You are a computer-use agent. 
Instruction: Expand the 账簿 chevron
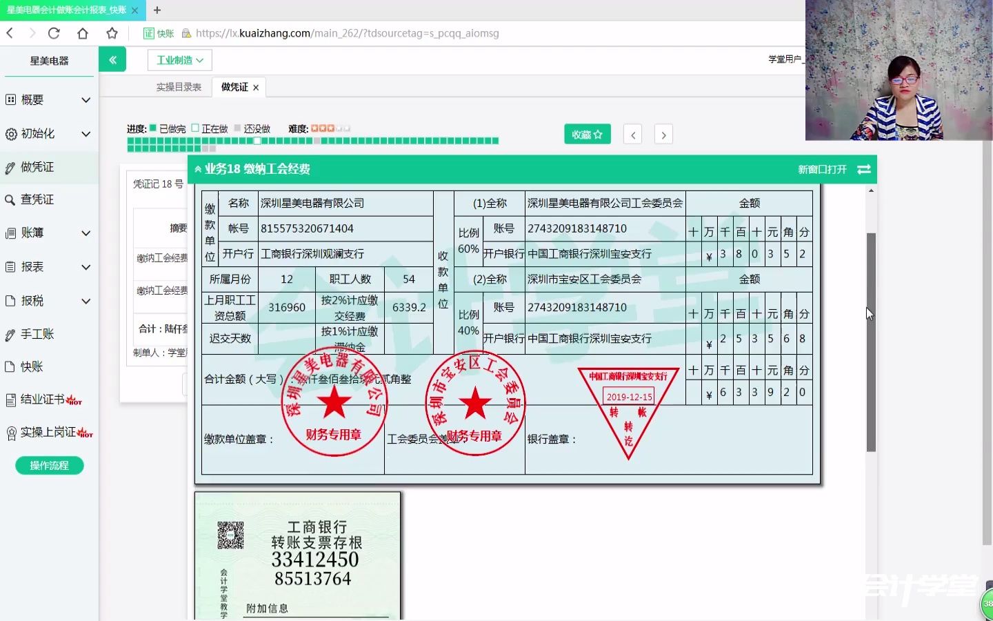[x=86, y=233]
